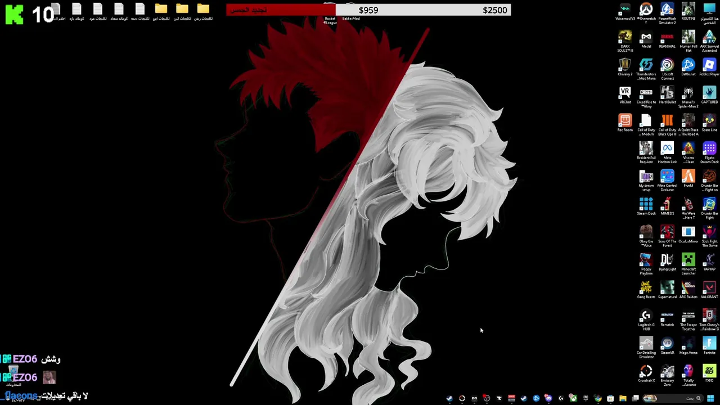Select the Tom Clancy's Rainbow Six icon
Viewport: 720px width, 405px height.
click(x=709, y=319)
